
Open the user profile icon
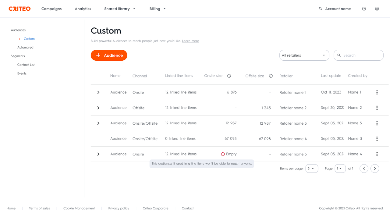coord(377,9)
